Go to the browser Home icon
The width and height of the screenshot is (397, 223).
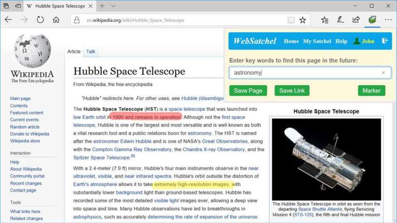(56, 20)
